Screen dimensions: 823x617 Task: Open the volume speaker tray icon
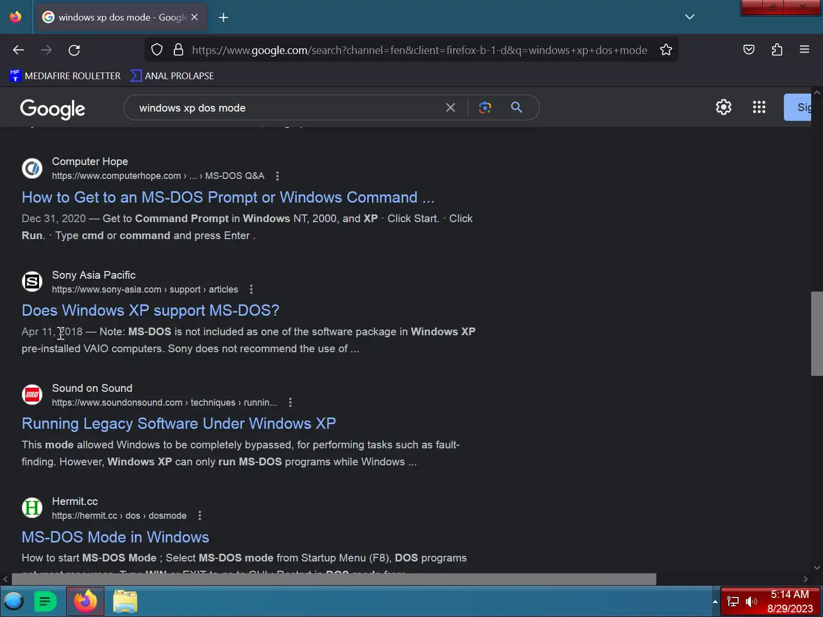[x=751, y=602]
